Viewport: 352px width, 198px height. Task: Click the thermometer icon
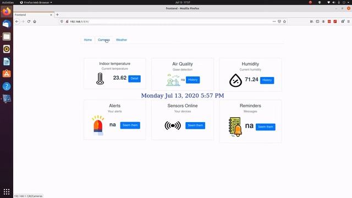[100, 79]
